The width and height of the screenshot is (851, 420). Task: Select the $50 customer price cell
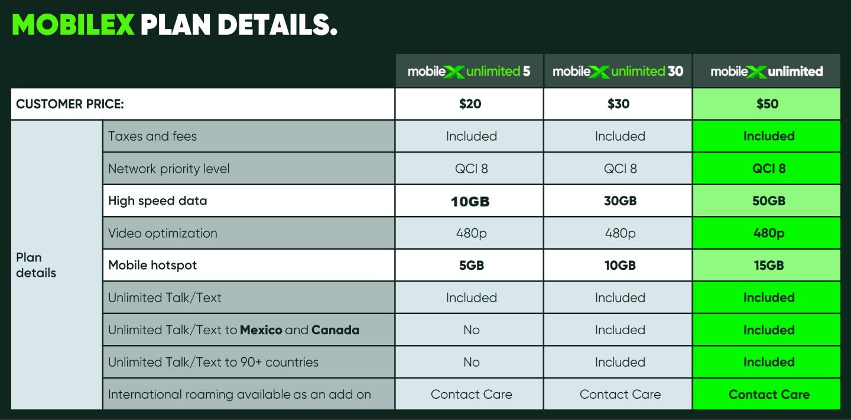767,104
